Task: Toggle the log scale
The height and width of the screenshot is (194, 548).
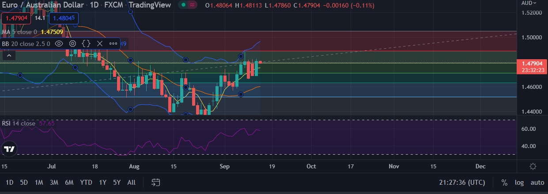Action: 519,182
